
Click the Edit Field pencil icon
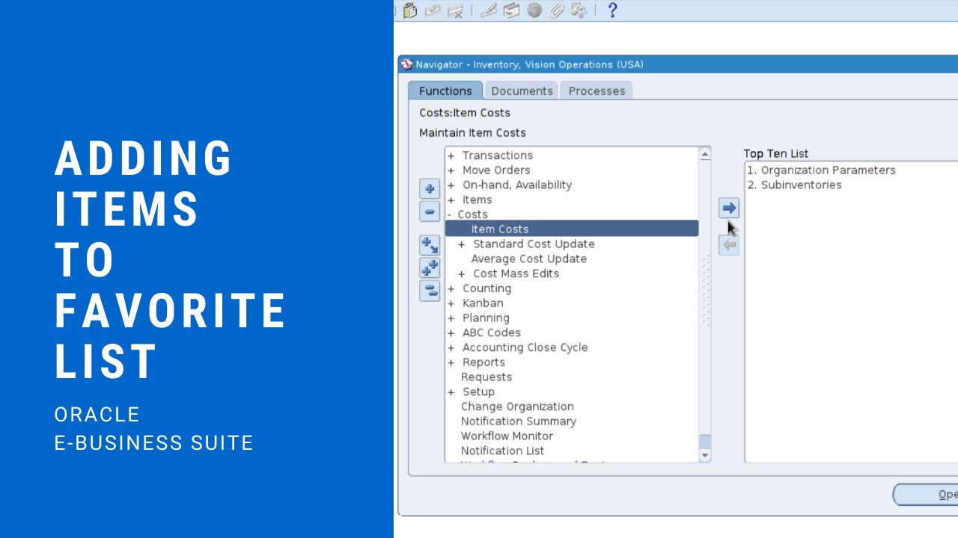[489, 10]
